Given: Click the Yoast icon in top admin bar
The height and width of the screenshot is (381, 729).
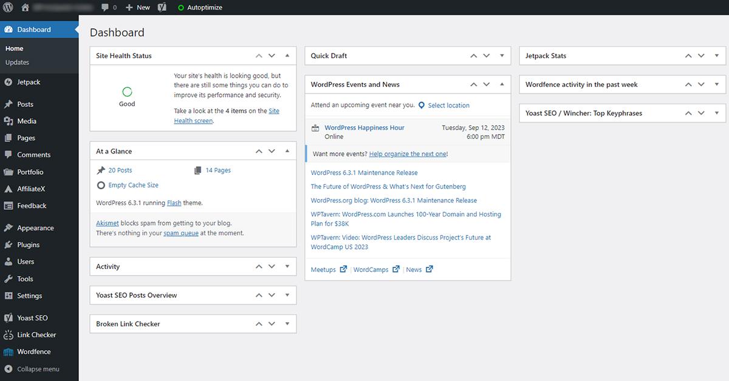Looking at the screenshot, I should (x=162, y=7).
